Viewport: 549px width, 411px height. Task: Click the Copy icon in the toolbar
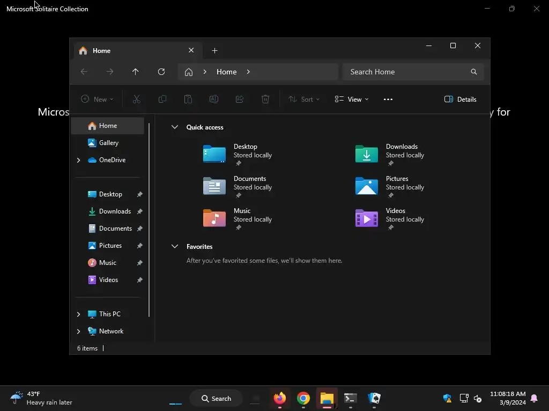point(162,99)
